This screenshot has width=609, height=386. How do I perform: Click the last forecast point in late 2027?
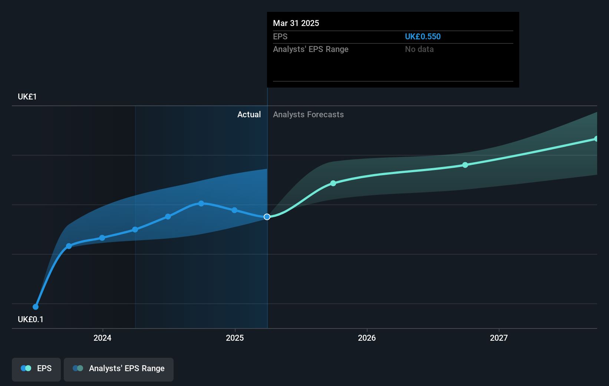[596, 139]
